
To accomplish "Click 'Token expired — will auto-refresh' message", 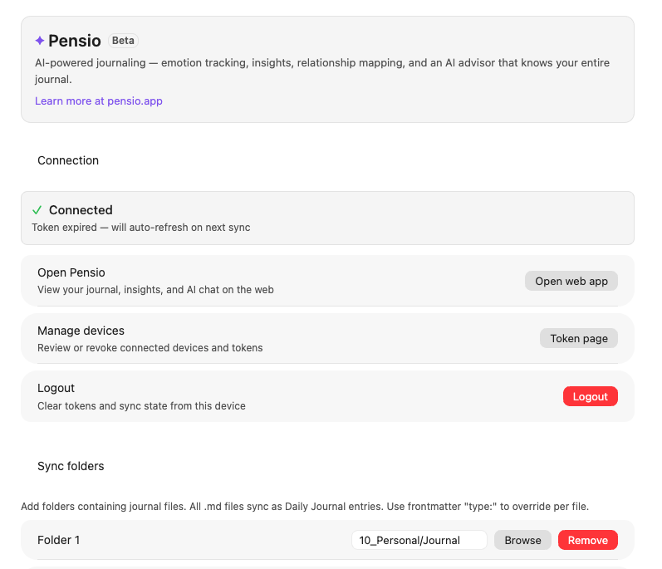I will [x=141, y=228].
